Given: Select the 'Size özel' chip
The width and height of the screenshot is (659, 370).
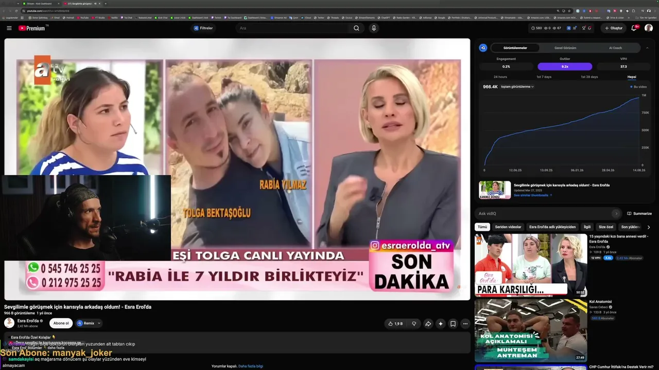Looking at the screenshot, I should 606,227.
